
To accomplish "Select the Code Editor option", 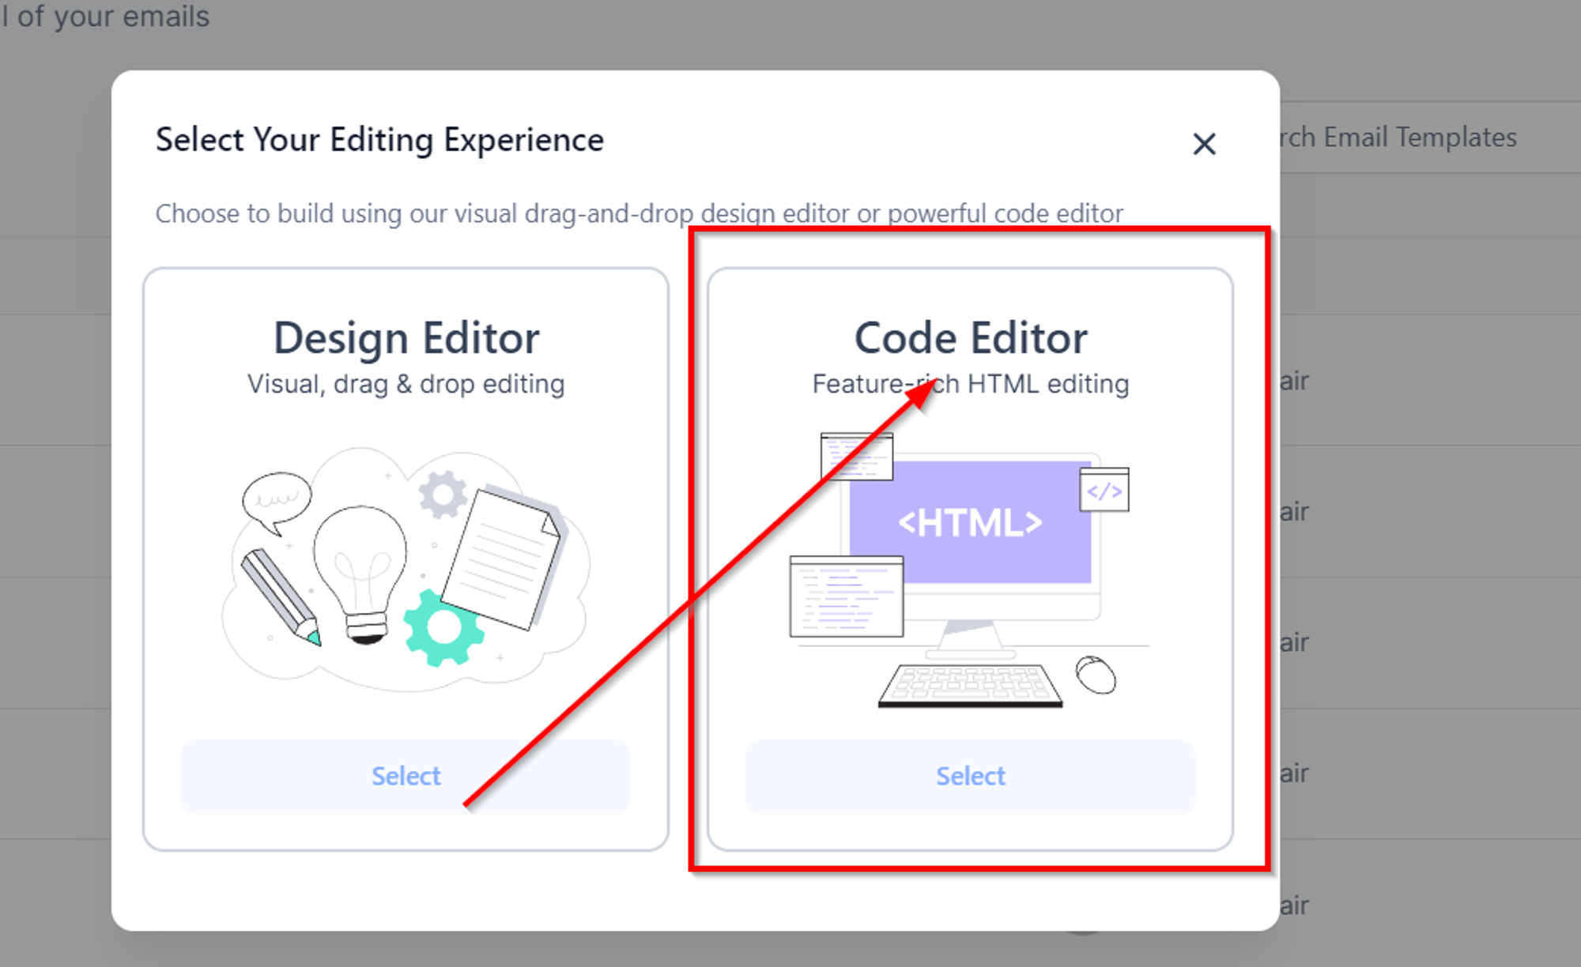I will pos(970,776).
